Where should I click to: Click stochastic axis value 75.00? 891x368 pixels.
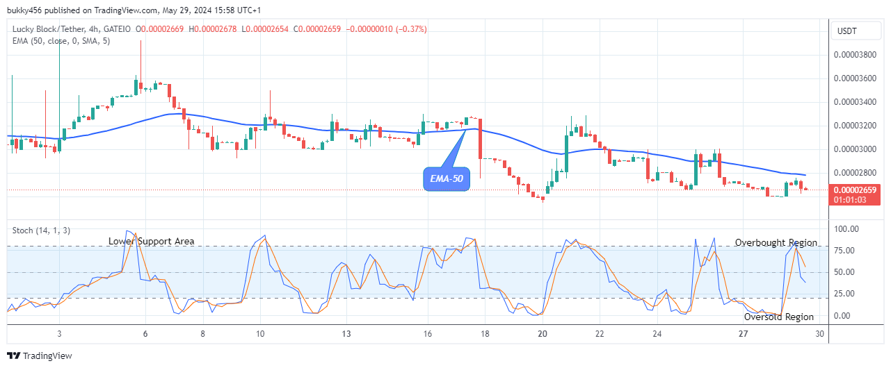[844, 251]
